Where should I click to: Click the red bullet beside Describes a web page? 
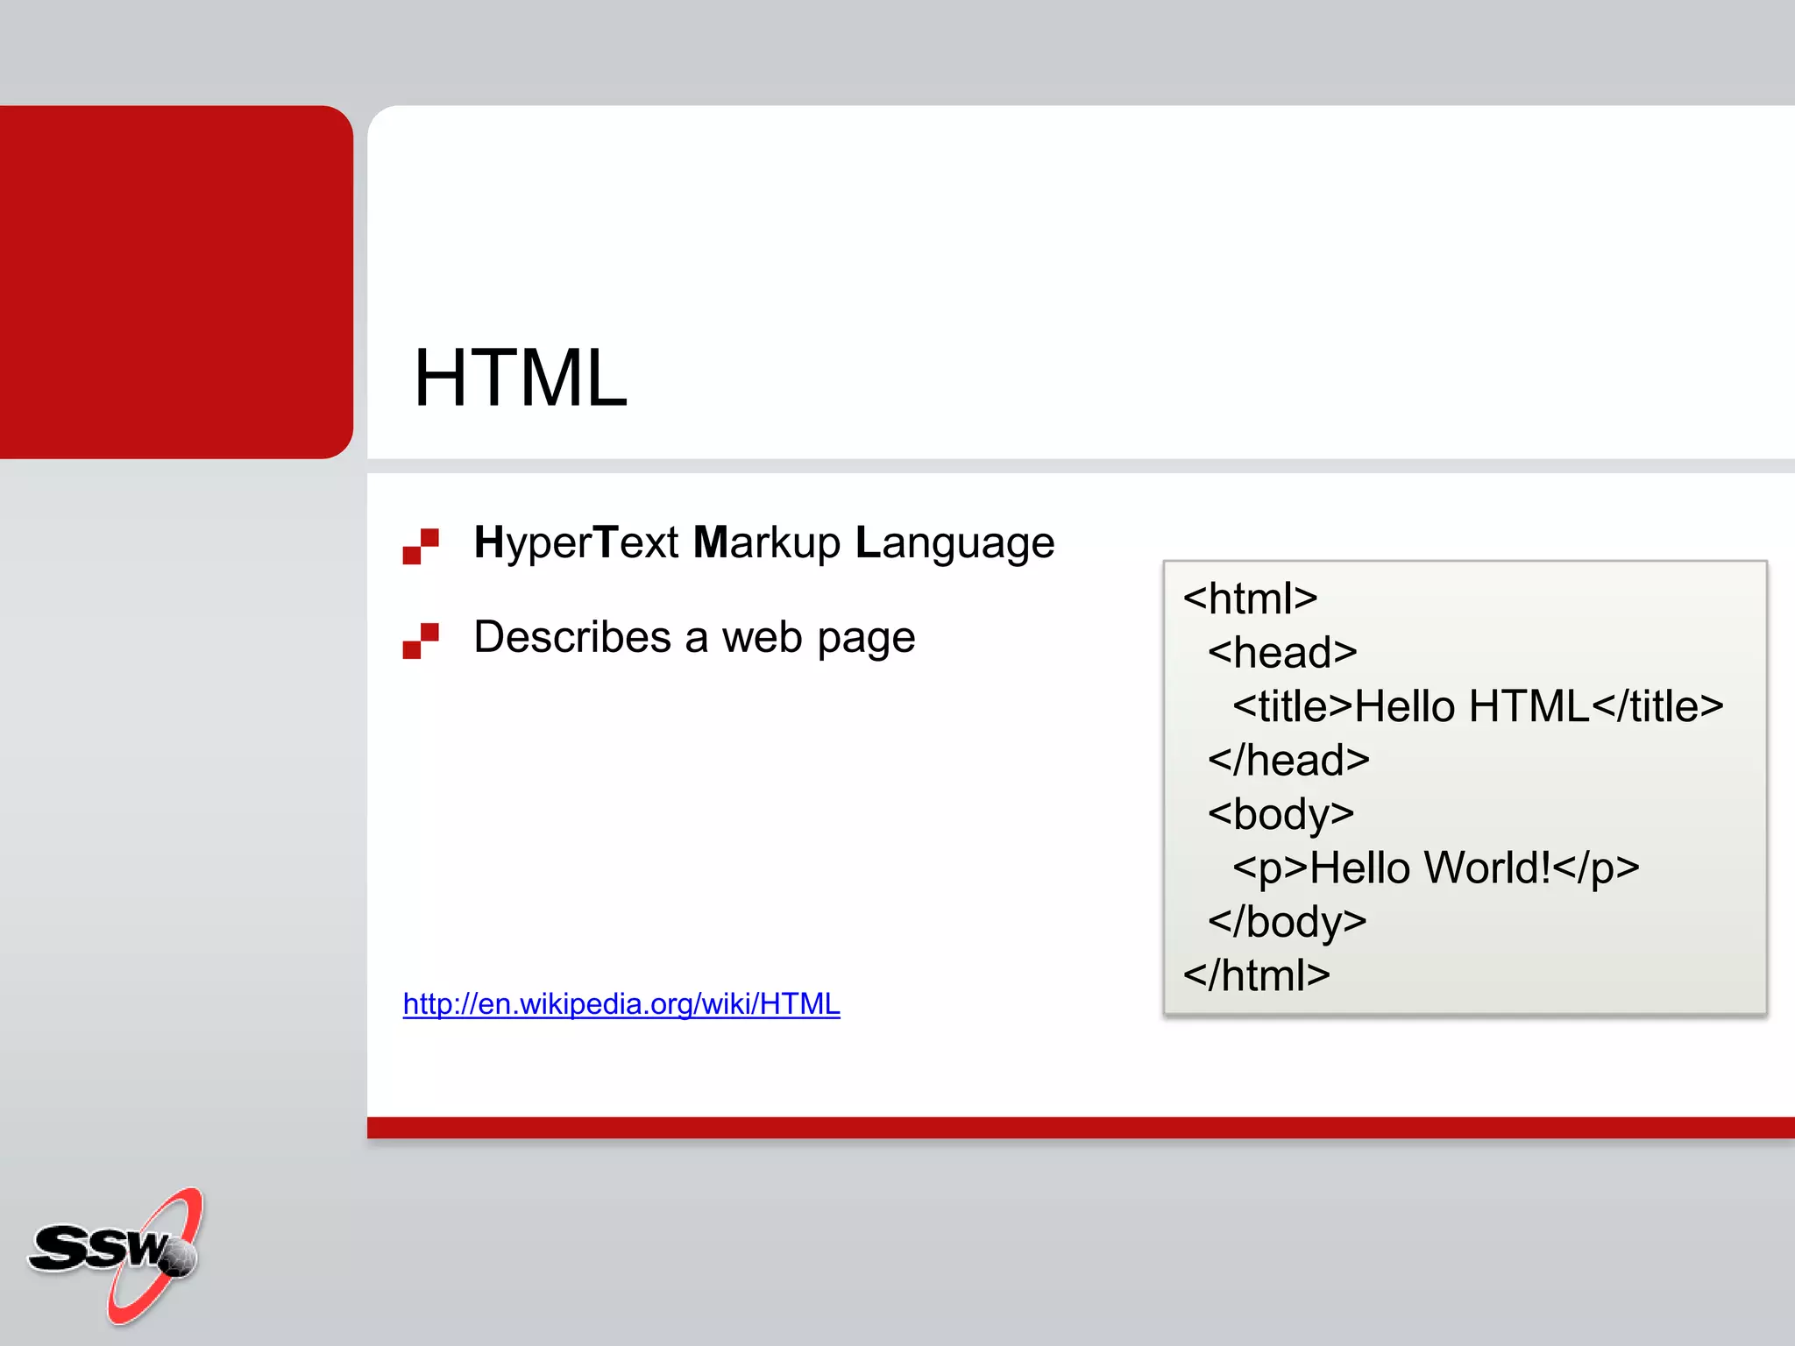coord(421,641)
